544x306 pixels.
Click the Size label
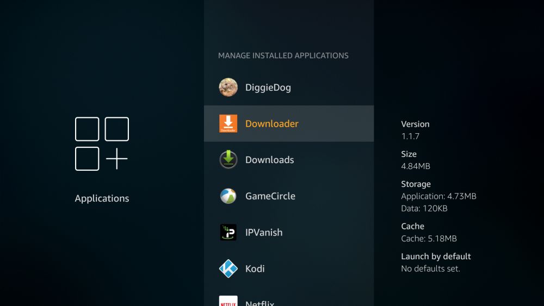click(x=409, y=154)
